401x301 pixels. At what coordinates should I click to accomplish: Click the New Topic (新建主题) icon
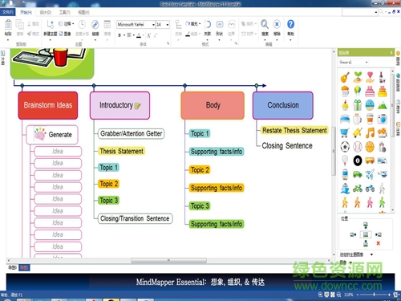click(51, 25)
